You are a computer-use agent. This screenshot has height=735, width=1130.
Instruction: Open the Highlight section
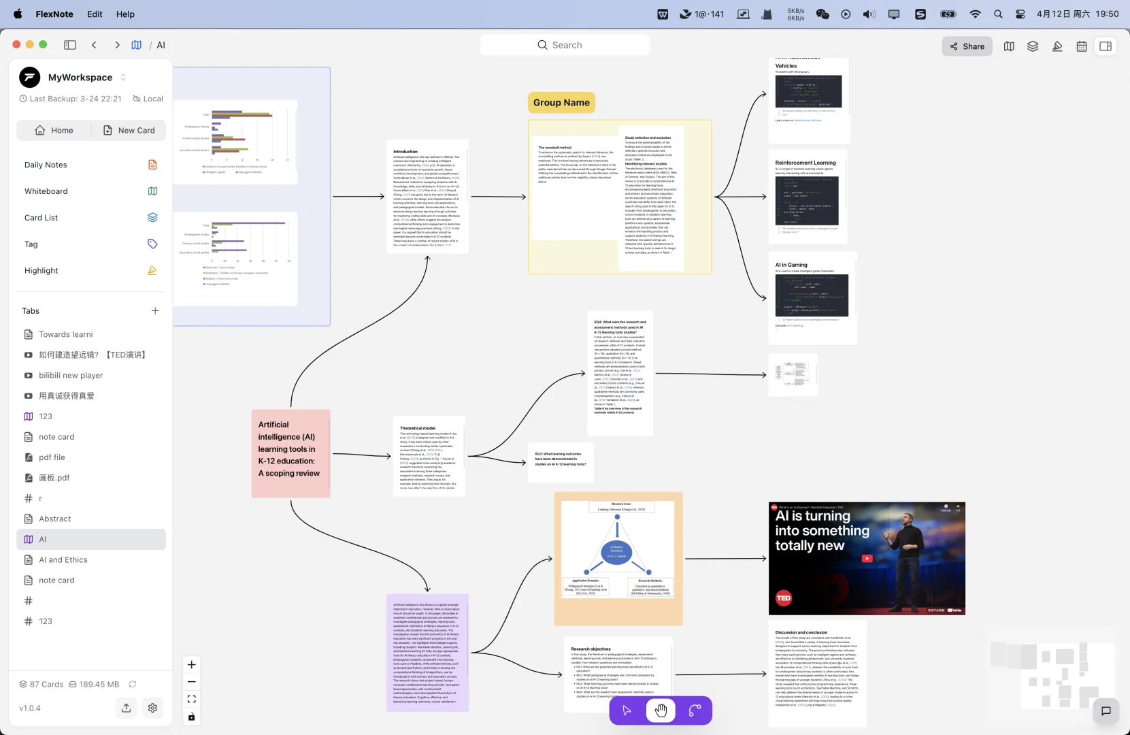pos(91,271)
